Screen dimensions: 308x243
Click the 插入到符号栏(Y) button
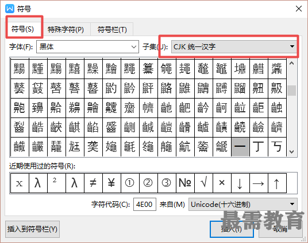tap(32, 229)
